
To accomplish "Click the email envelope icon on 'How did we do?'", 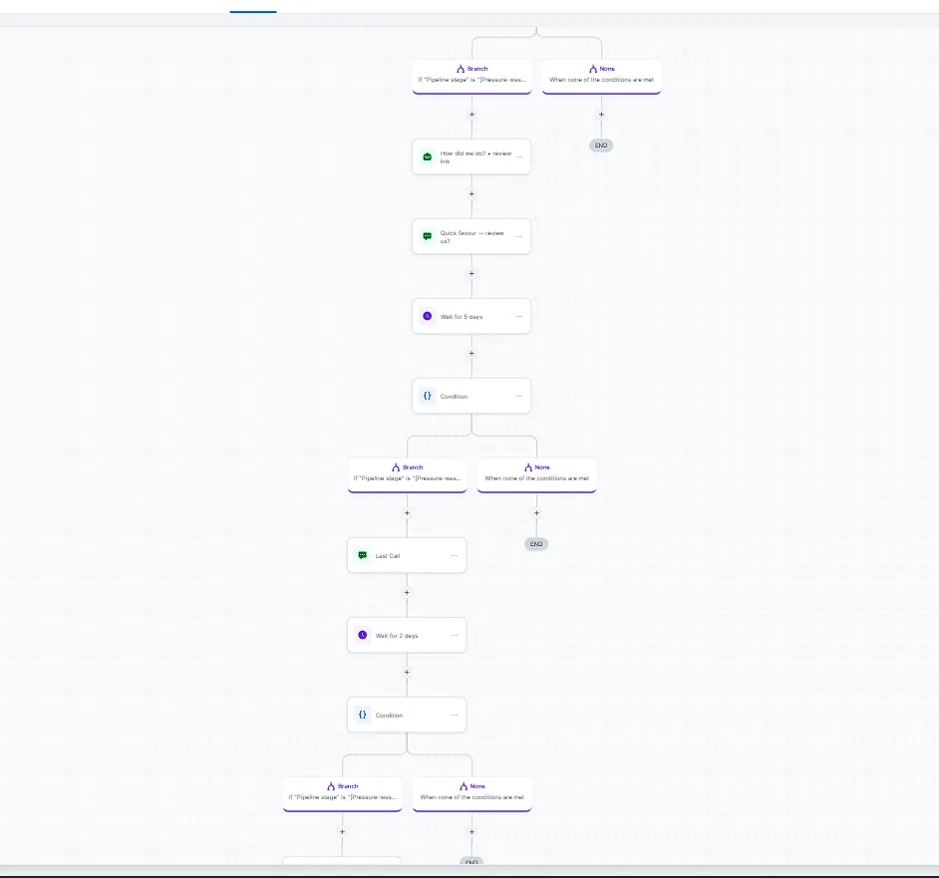I will tap(427, 156).
